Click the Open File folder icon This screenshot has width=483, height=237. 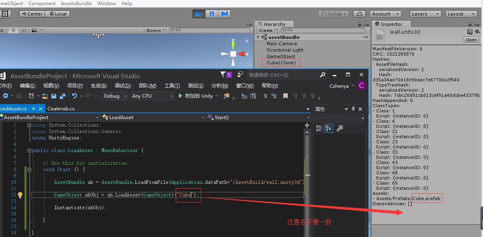click(45, 96)
